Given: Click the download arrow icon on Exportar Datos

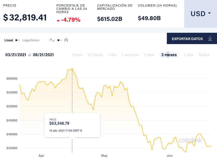Looking at the screenshot, I should 210,38.
